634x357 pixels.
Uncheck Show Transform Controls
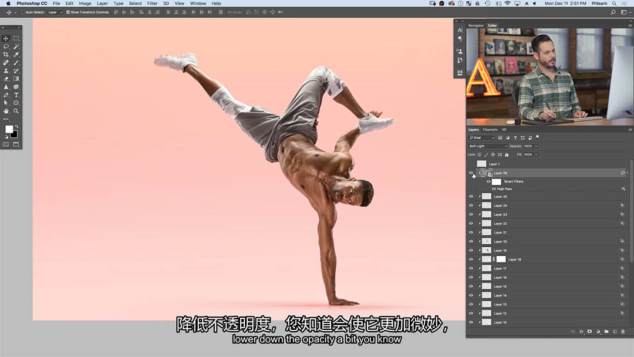click(68, 12)
